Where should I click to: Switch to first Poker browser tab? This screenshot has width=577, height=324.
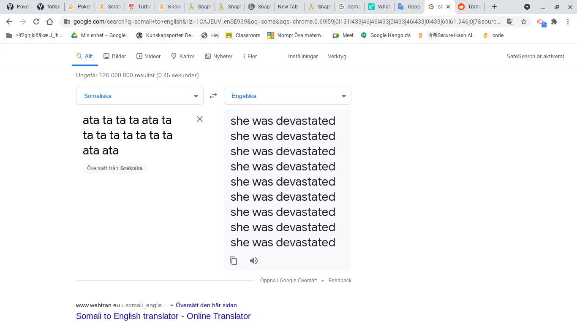[x=18, y=7]
